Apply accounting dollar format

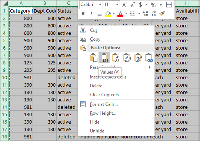tap(140, 5)
